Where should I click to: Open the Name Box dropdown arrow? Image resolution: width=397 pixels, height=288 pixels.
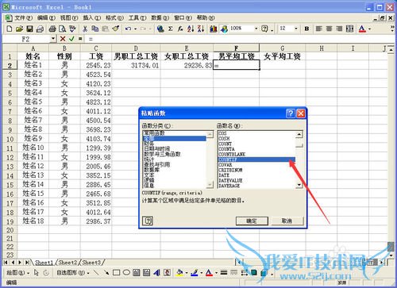(x=53, y=39)
